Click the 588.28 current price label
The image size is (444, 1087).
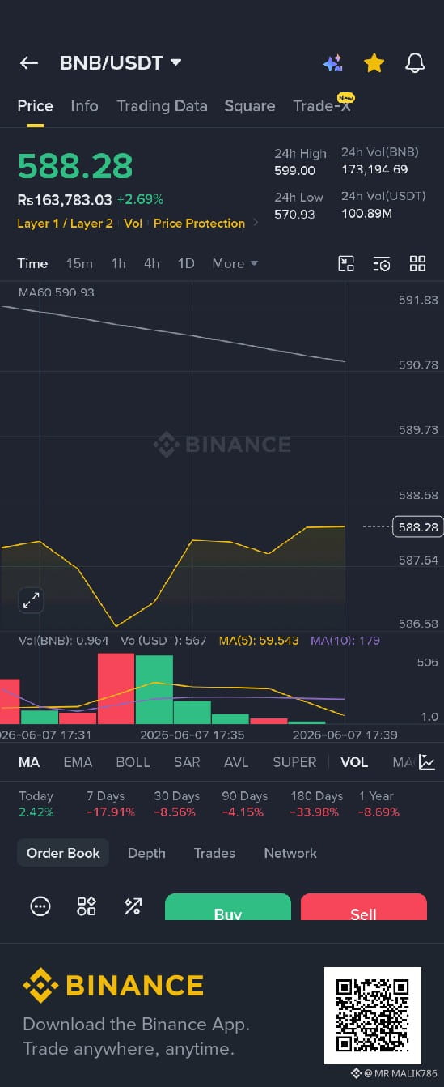(x=417, y=526)
